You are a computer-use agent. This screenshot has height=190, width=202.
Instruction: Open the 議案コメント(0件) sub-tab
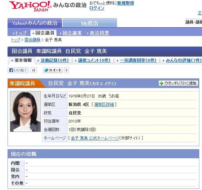pos(94,60)
